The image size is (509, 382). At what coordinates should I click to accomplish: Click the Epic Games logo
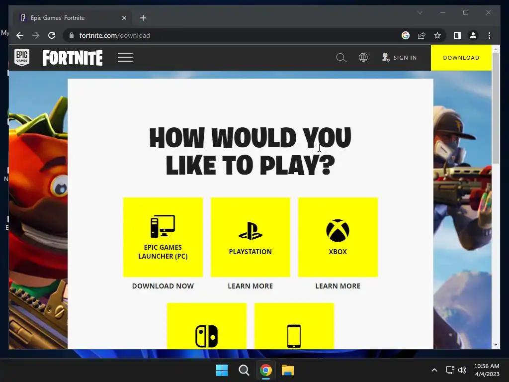pyautogui.click(x=22, y=58)
